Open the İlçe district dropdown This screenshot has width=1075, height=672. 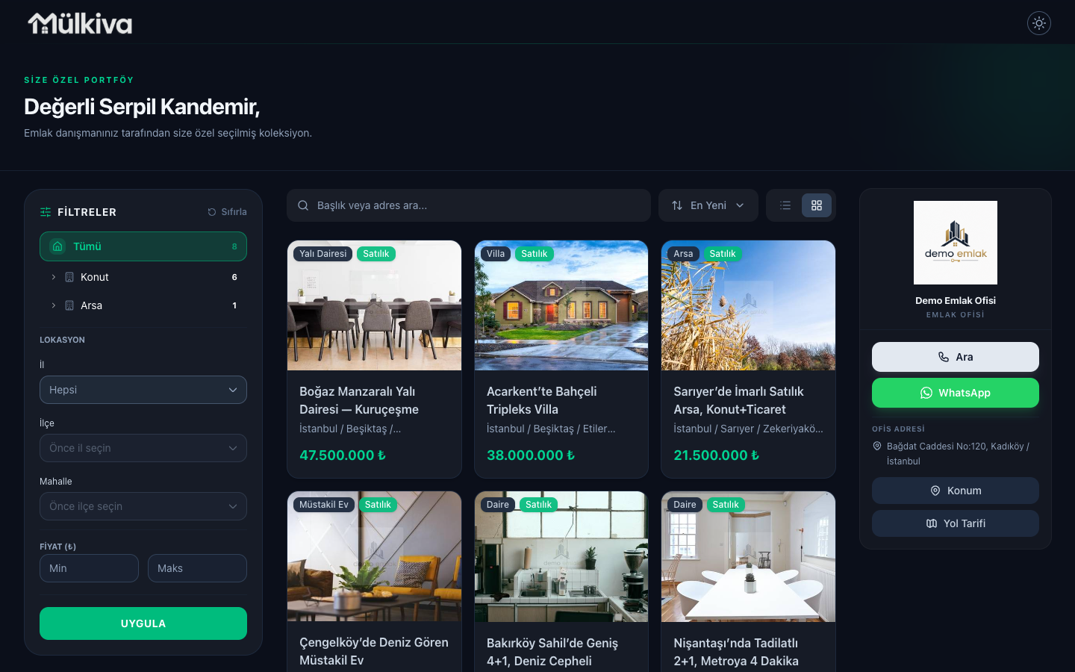click(143, 448)
